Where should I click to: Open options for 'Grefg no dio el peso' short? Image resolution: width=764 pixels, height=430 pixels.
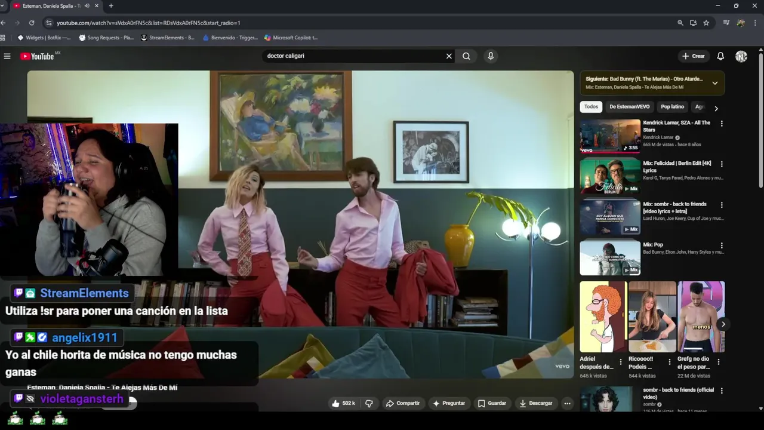point(719,362)
